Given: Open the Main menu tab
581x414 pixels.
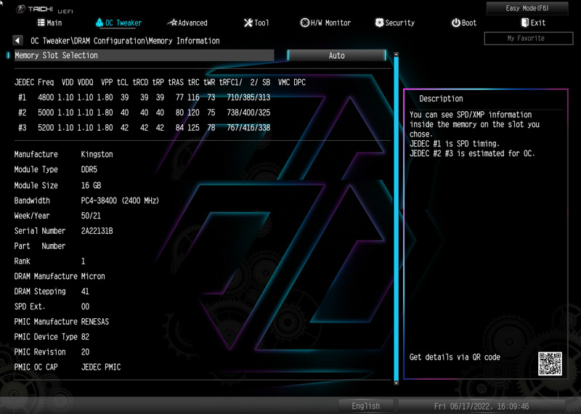Looking at the screenshot, I should point(49,23).
